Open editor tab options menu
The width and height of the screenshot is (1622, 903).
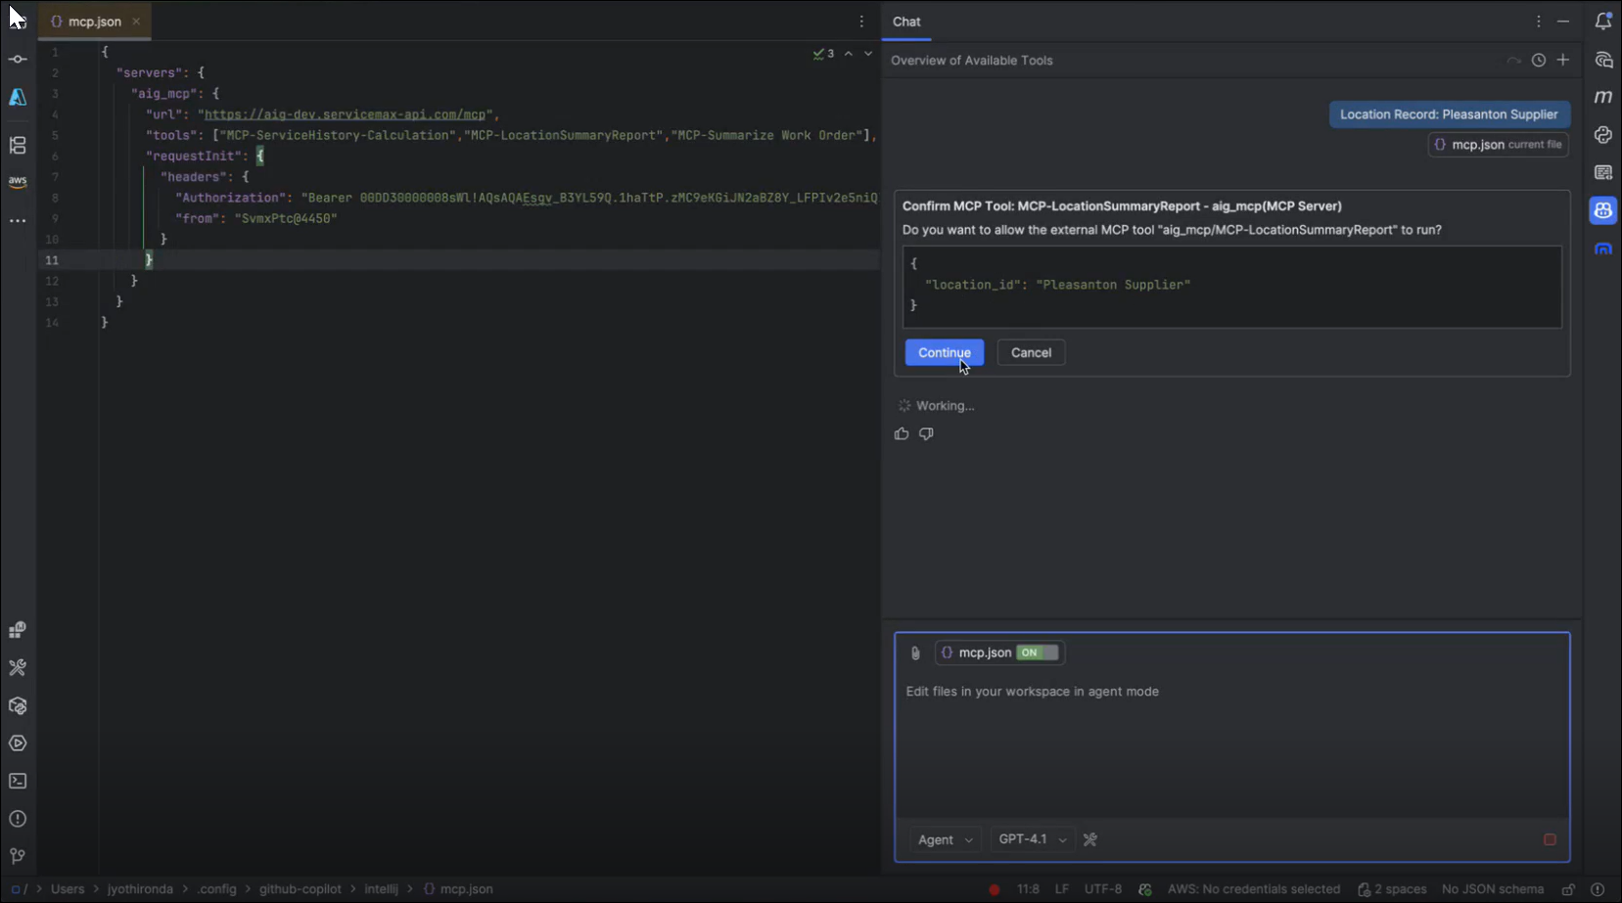pyautogui.click(x=861, y=22)
